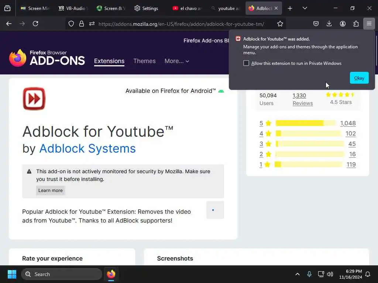This screenshot has width=378, height=283.
Task: Open the Extensions puzzle icon
Action: point(356,24)
